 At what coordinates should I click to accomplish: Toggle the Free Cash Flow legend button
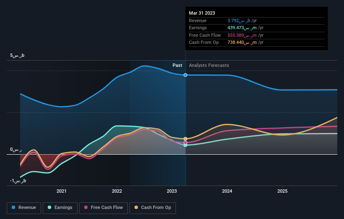(x=103, y=208)
